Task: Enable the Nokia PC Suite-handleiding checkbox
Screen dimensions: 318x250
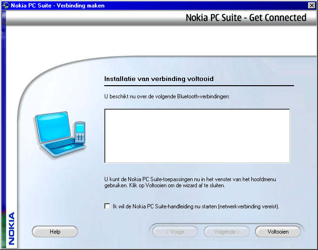Action: click(107, 206)
